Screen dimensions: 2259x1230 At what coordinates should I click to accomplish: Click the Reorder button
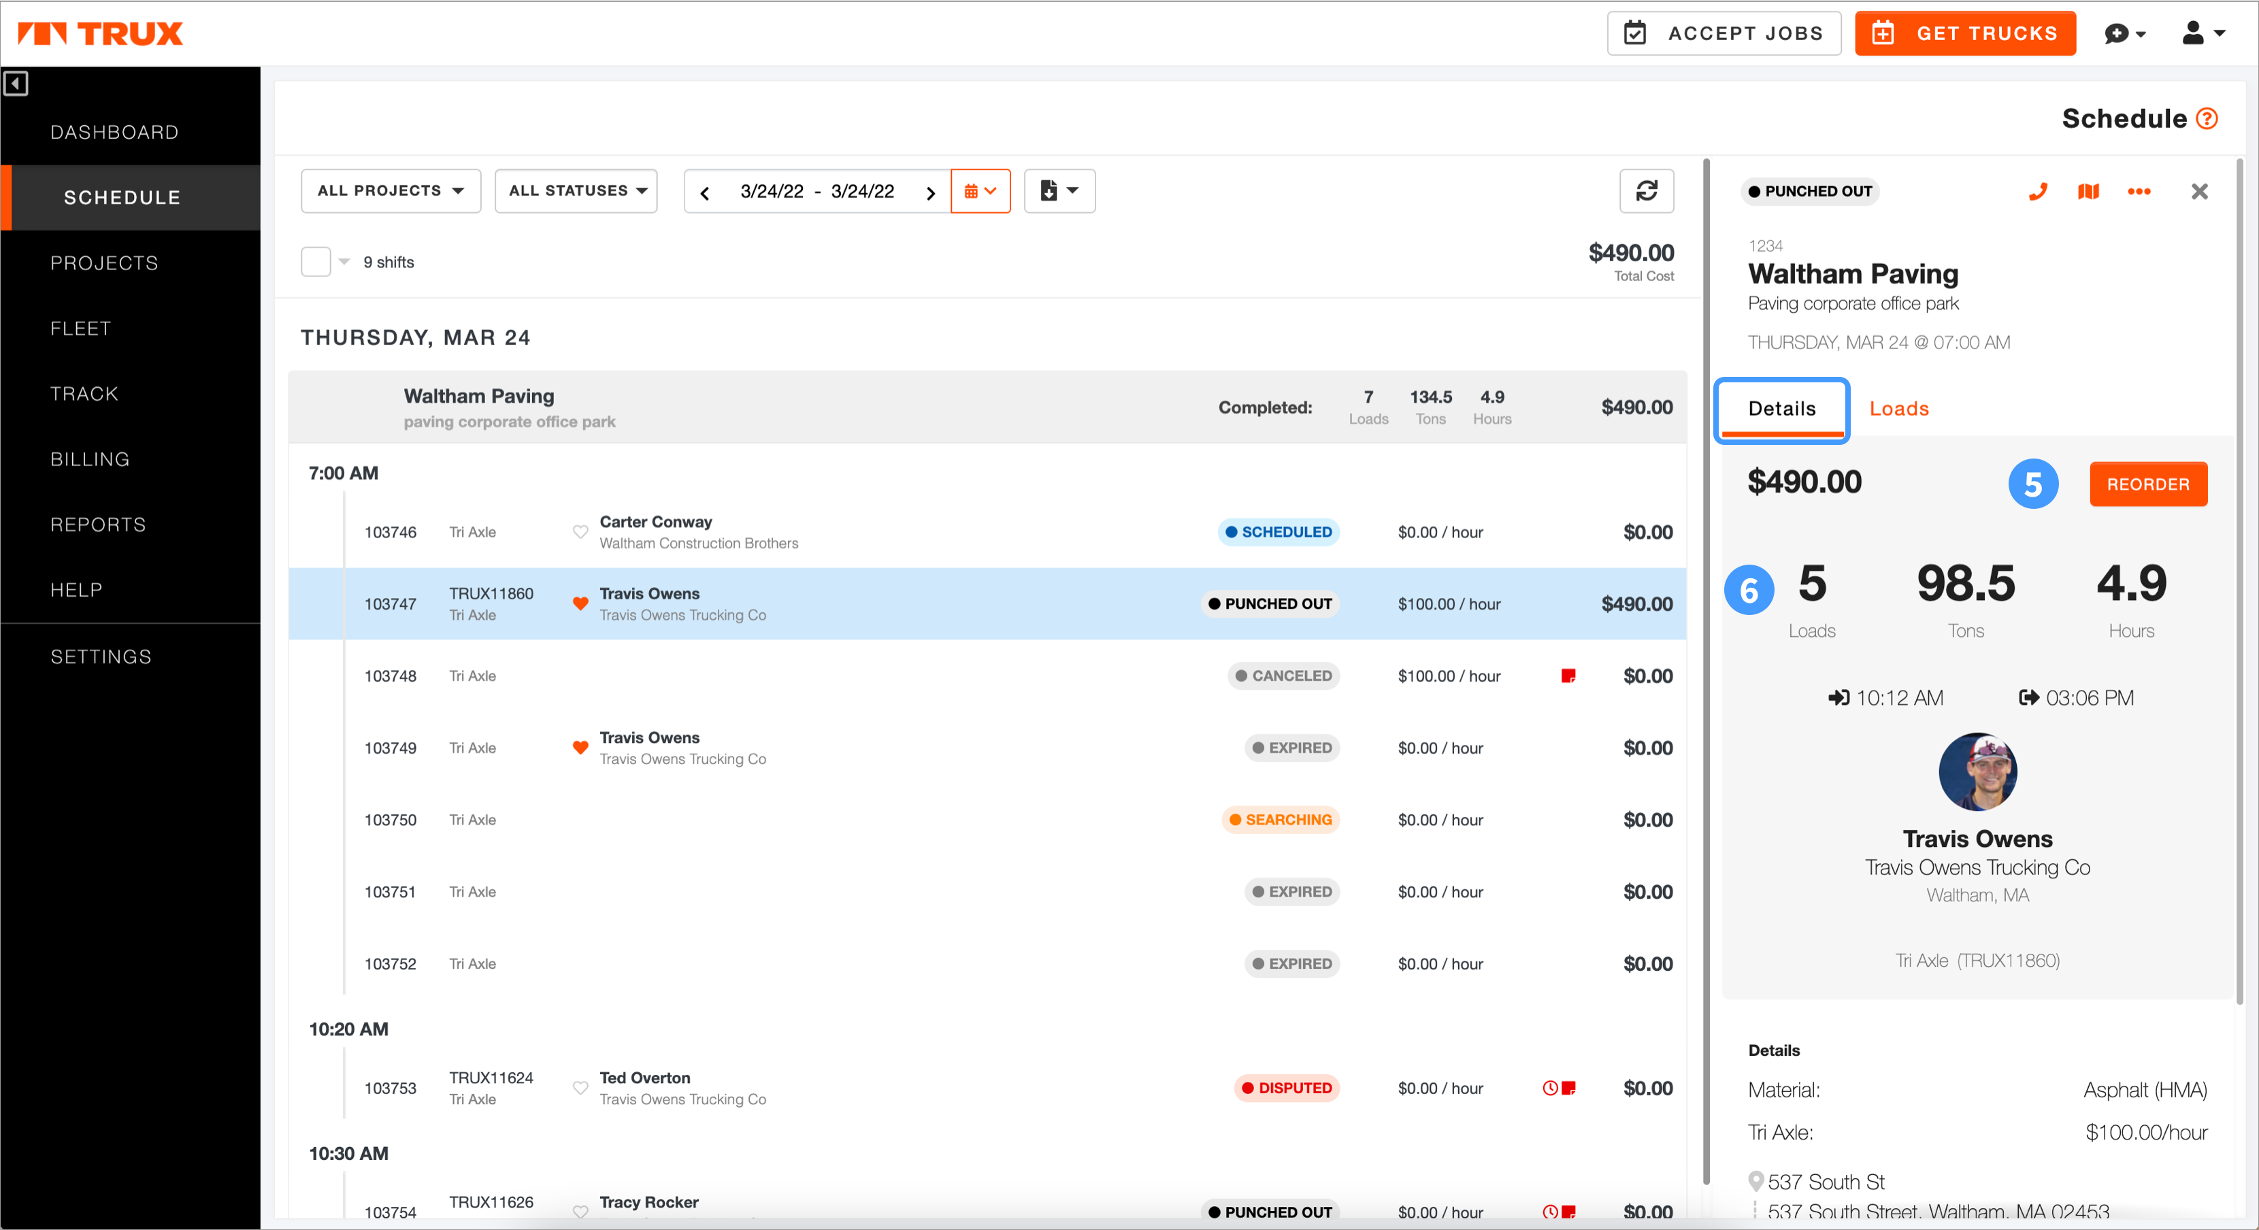[x=2147, y=484]
